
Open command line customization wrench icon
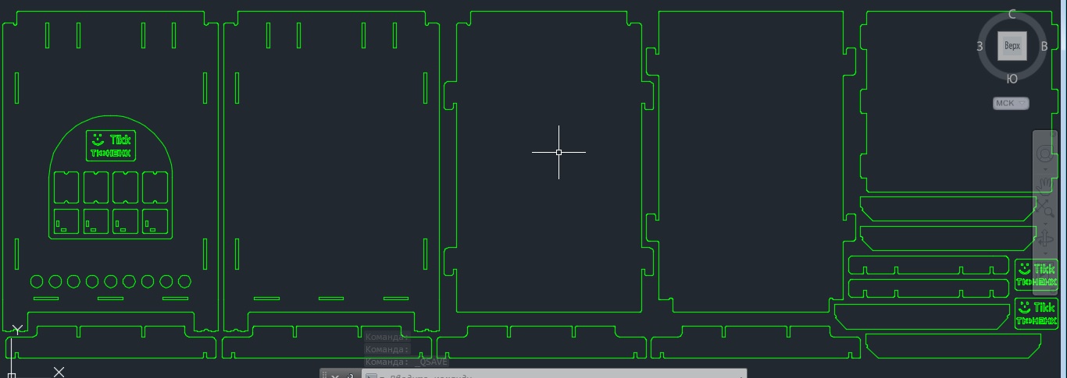(x=349, y=376)
